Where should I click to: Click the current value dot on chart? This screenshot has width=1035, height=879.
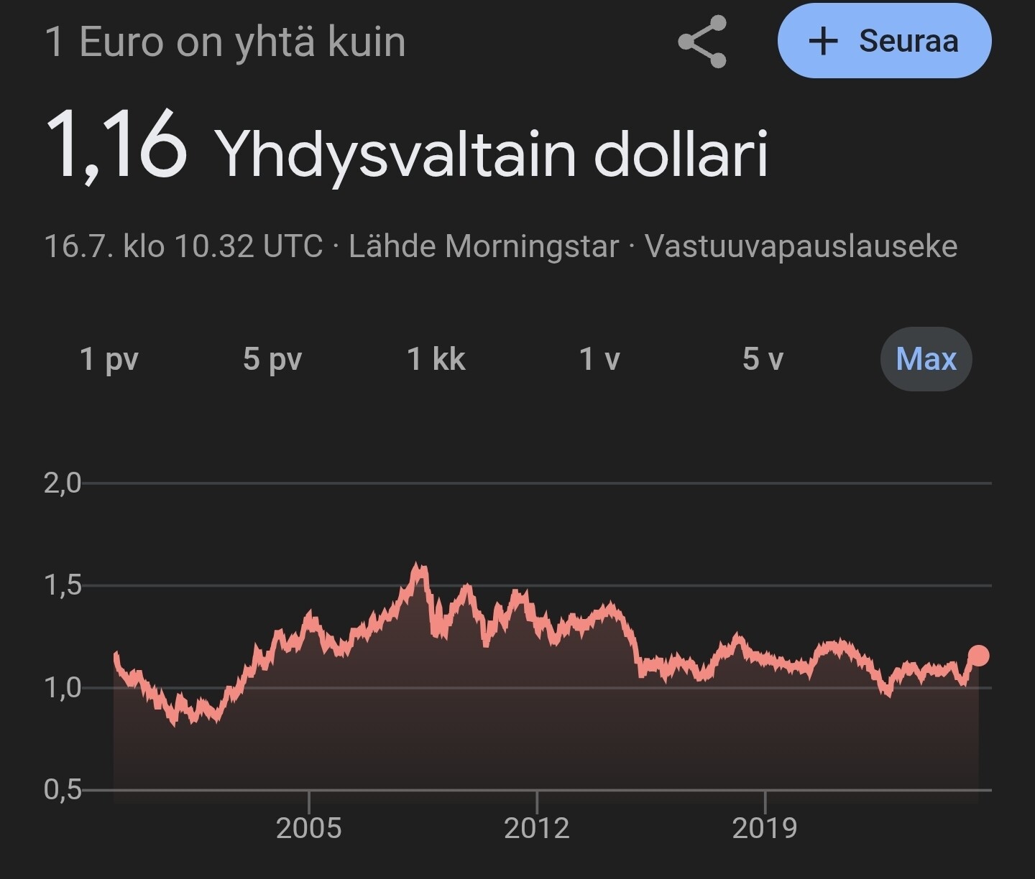pos(978,656)
